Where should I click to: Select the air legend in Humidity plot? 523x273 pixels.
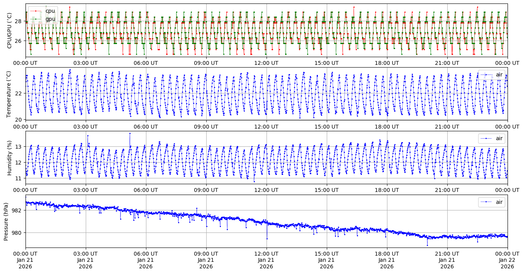(491, 138)
